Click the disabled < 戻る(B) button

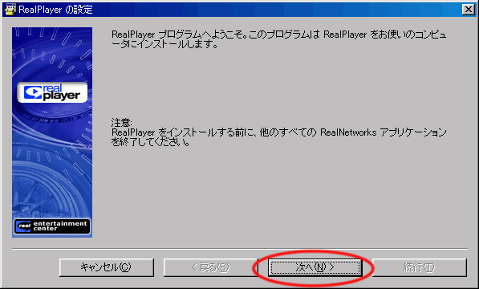(211, 267)
